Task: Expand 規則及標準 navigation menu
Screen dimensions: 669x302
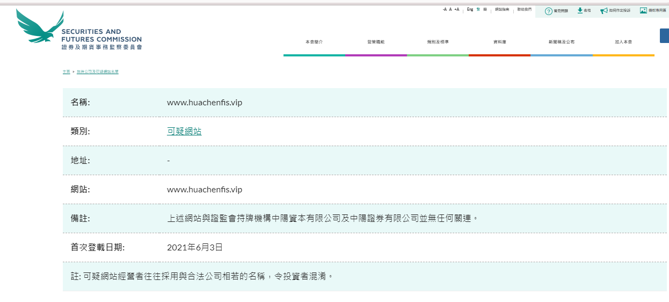Action: [438, 42]
